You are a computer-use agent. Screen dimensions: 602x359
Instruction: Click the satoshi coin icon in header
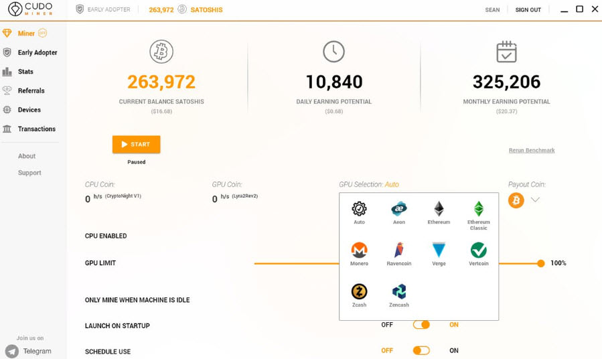(182, 9)
